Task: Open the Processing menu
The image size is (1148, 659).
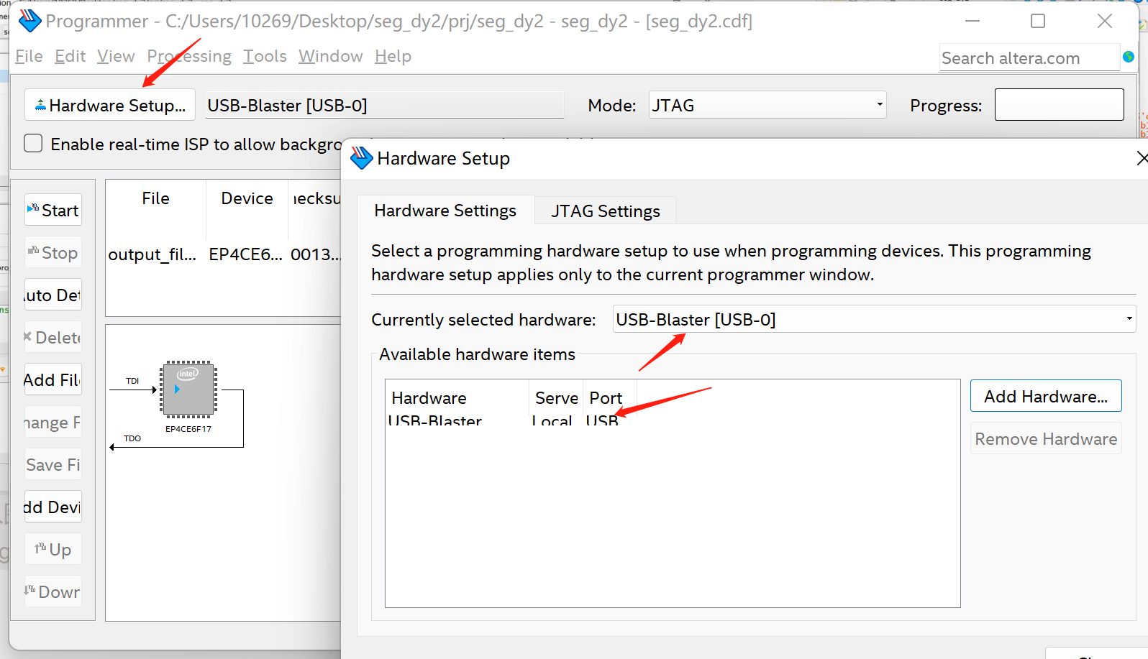Action: tap(189, 56)
